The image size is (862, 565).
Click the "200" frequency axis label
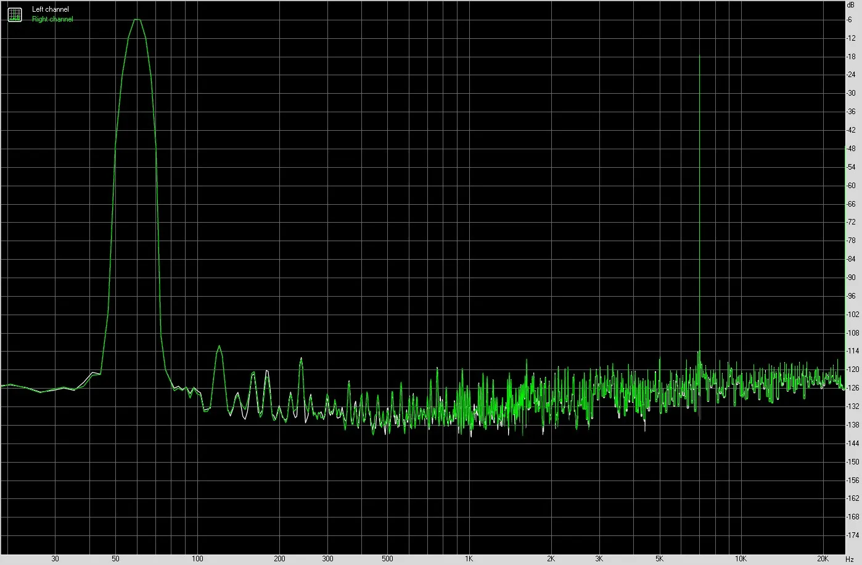pyautogui.click(x=279, y=559)
